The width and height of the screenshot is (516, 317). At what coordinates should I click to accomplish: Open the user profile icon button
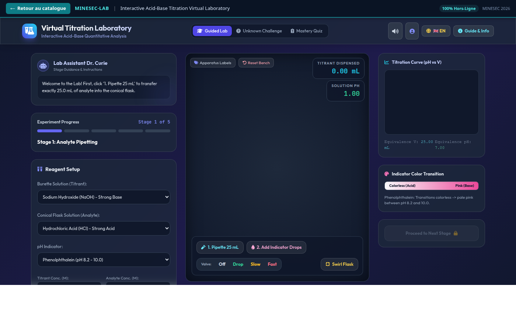(x=412, y=31)
